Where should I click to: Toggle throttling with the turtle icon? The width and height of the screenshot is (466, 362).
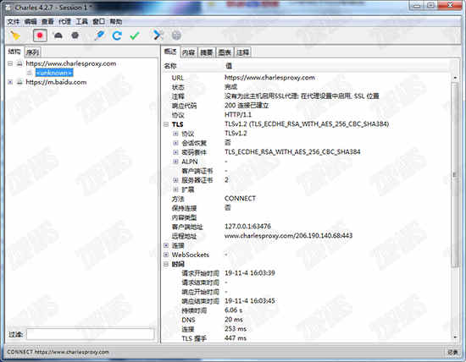click(x=58, y=36)
